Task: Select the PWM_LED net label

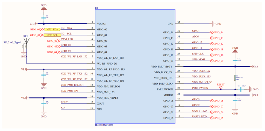Action: pyautogui.click(x=67, y=39)
